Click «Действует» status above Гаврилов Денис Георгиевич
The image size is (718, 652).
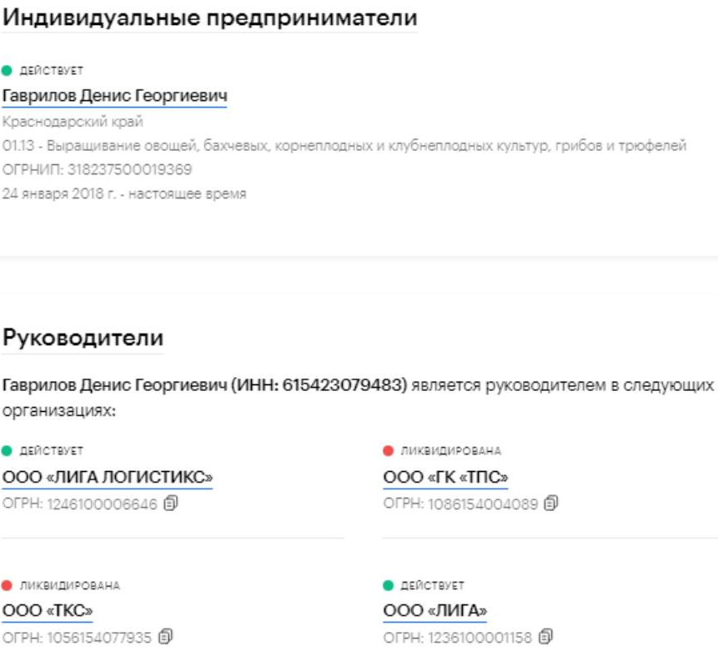pyautogui.click(x=43, y=71)
